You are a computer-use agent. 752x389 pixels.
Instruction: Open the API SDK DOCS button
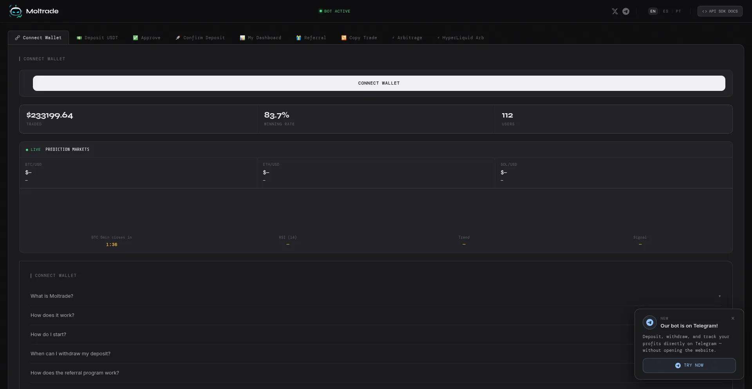(x=720, y=11)
